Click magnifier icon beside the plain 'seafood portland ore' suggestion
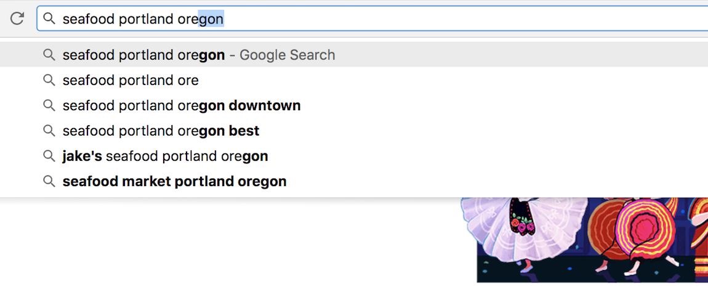This screenshot has height=292, width=708. tap(49, 80)
